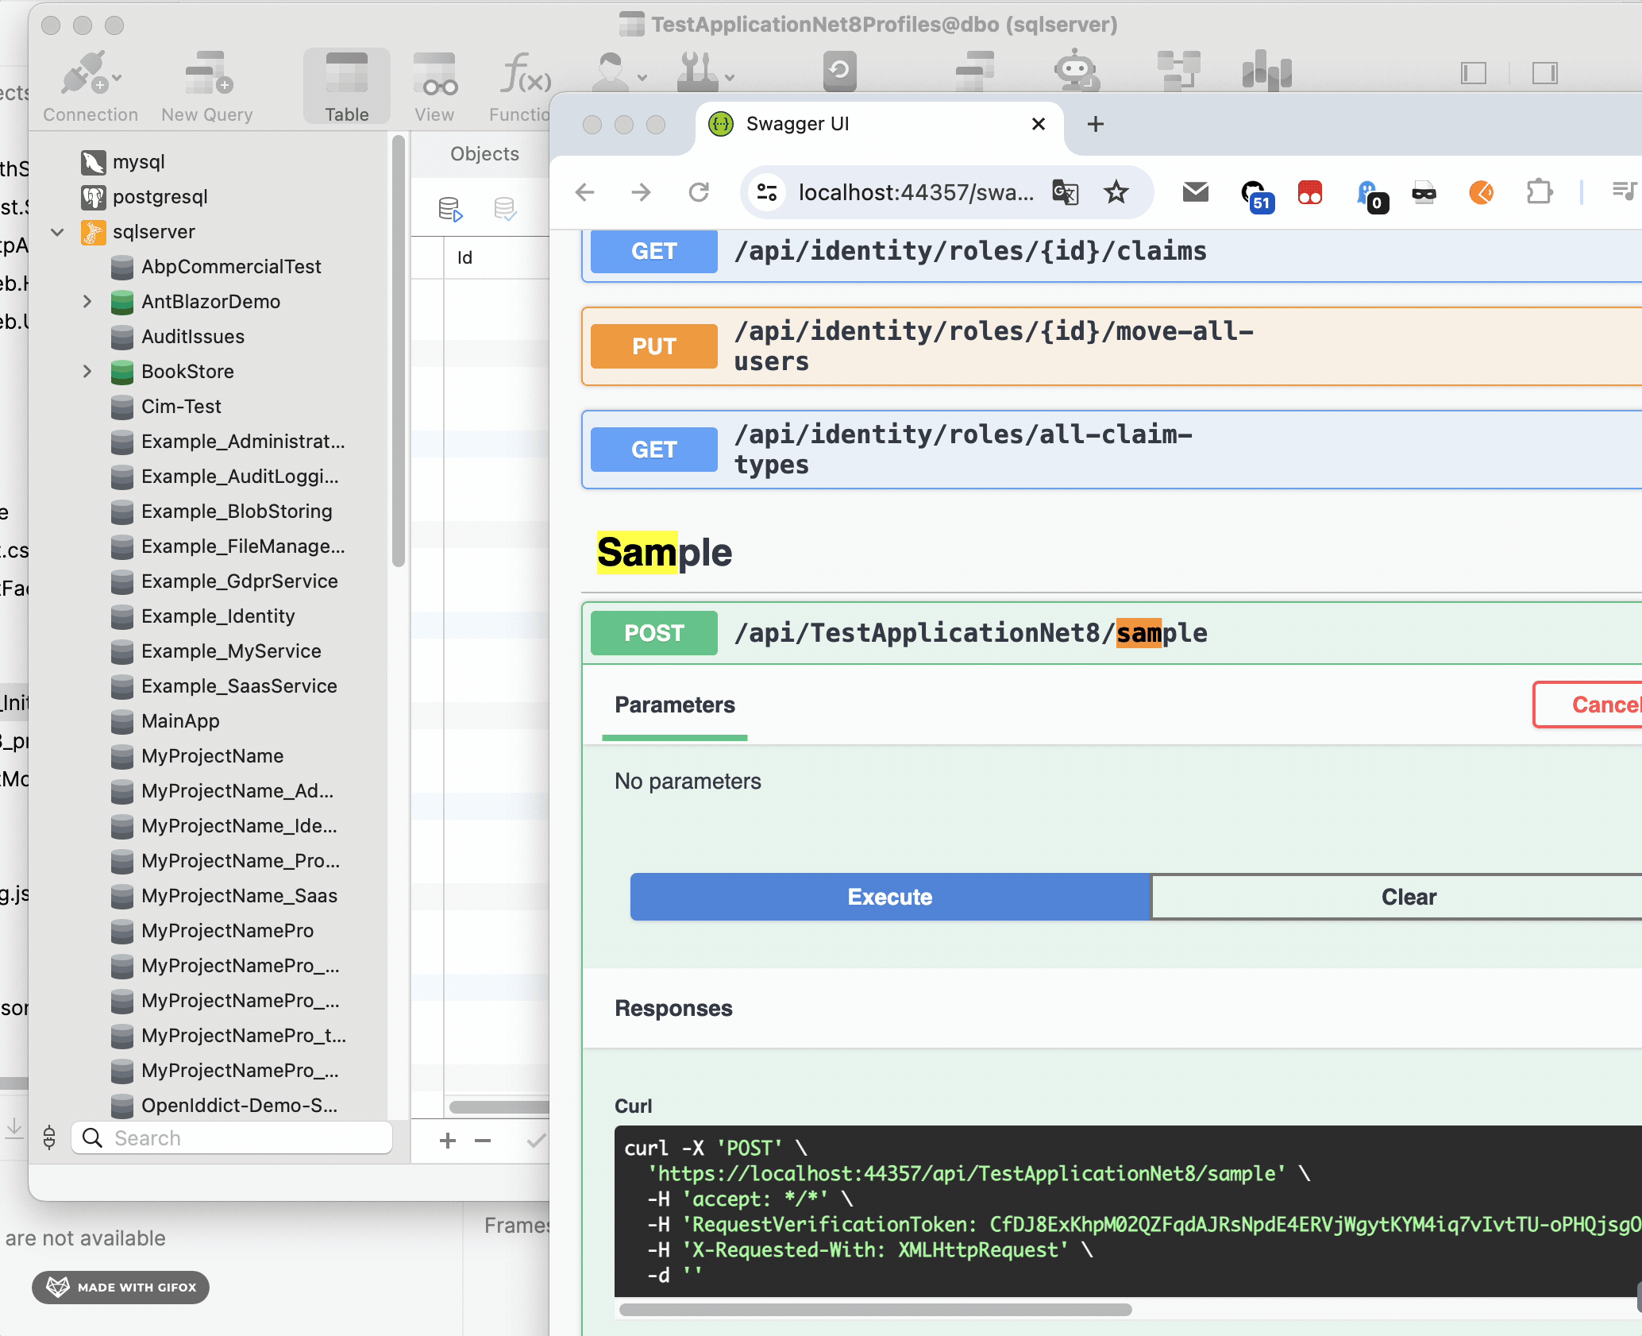The height and width of the screenshot is (1336, 1642).
Task: Click the mail extension icon
Action: click(x=1195, y=192)
